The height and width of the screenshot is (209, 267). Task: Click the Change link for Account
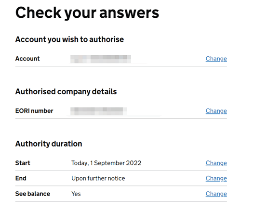(216, 59)
